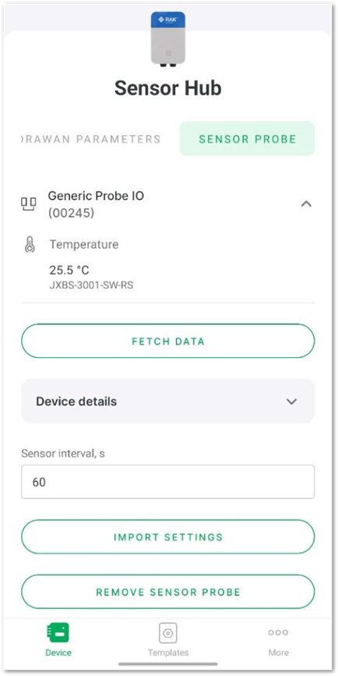Screen dimensions: 338x676
Task: Switch to the LoRaWAN Parameters tab
Action: click(x=91, y=140)
